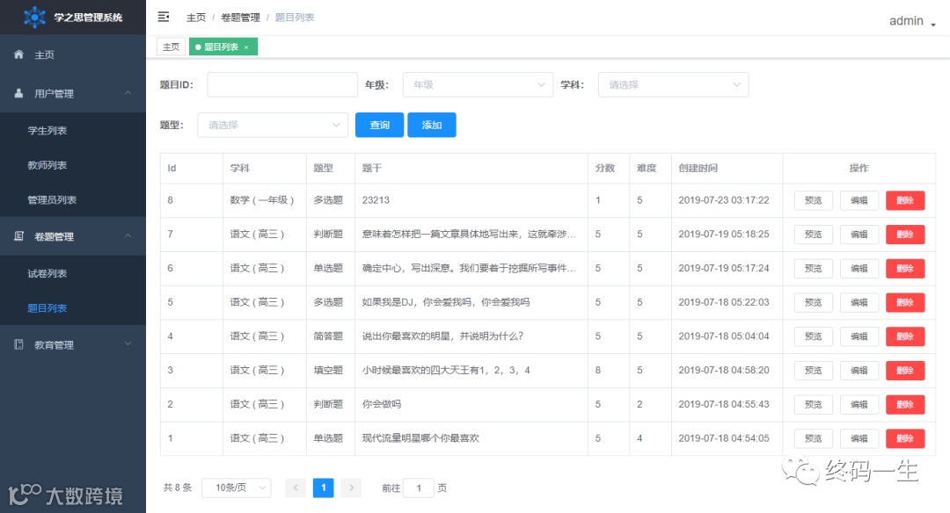Open the 年级 dropdown selector
Image resolution: width=950 pixels, height=513 pixels.
tap(478, 84)
